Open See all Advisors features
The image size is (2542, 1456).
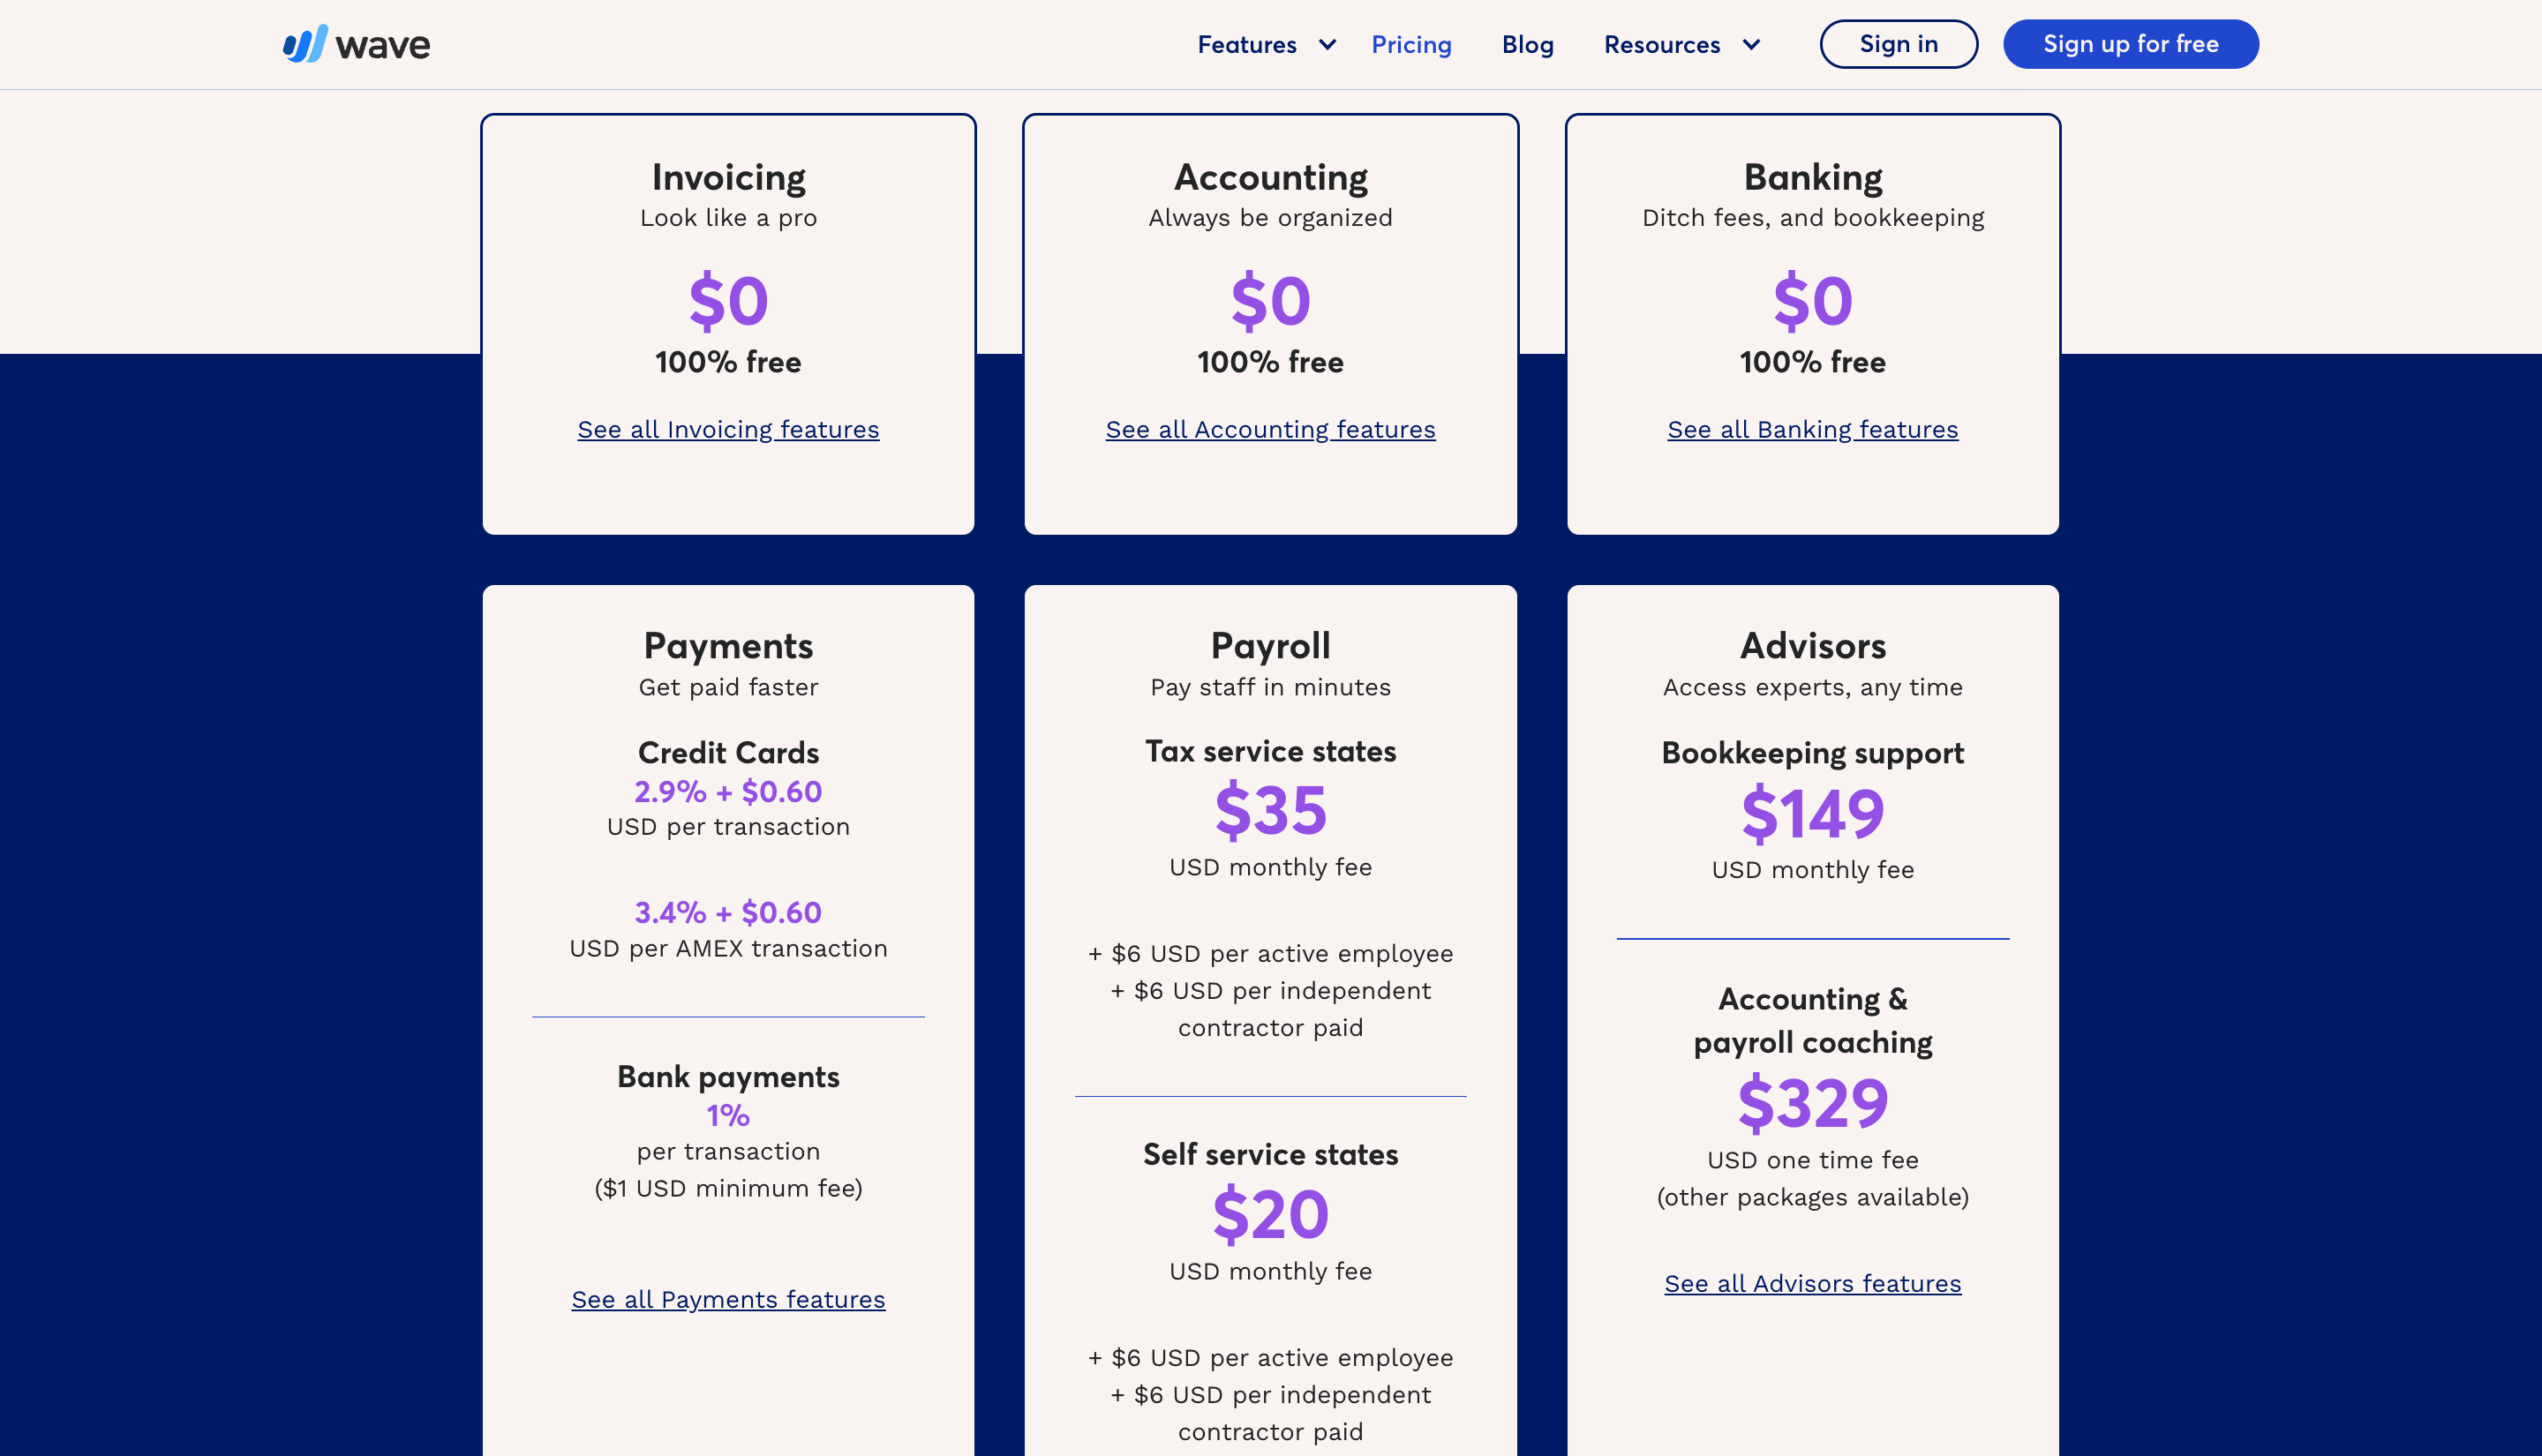point(1812,1283)
